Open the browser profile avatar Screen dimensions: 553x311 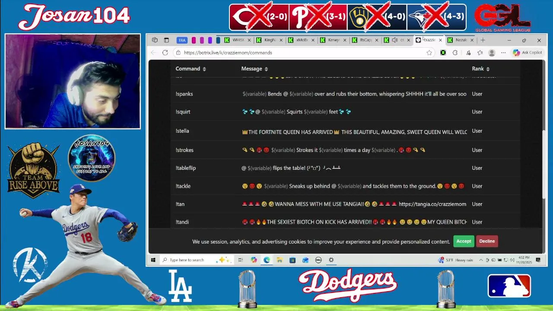[x=492, y=53]
